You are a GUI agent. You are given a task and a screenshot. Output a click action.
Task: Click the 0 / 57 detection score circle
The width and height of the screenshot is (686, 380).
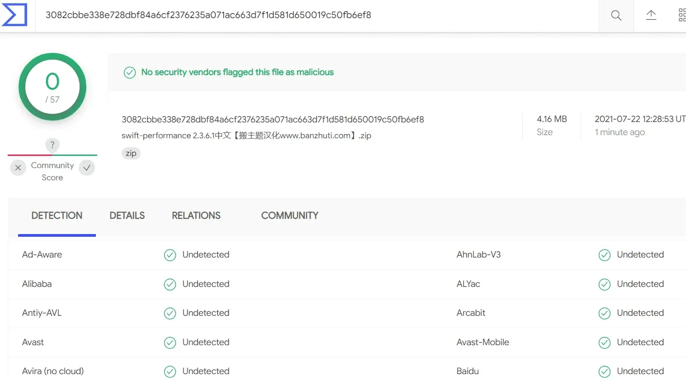tap(52, 87)
